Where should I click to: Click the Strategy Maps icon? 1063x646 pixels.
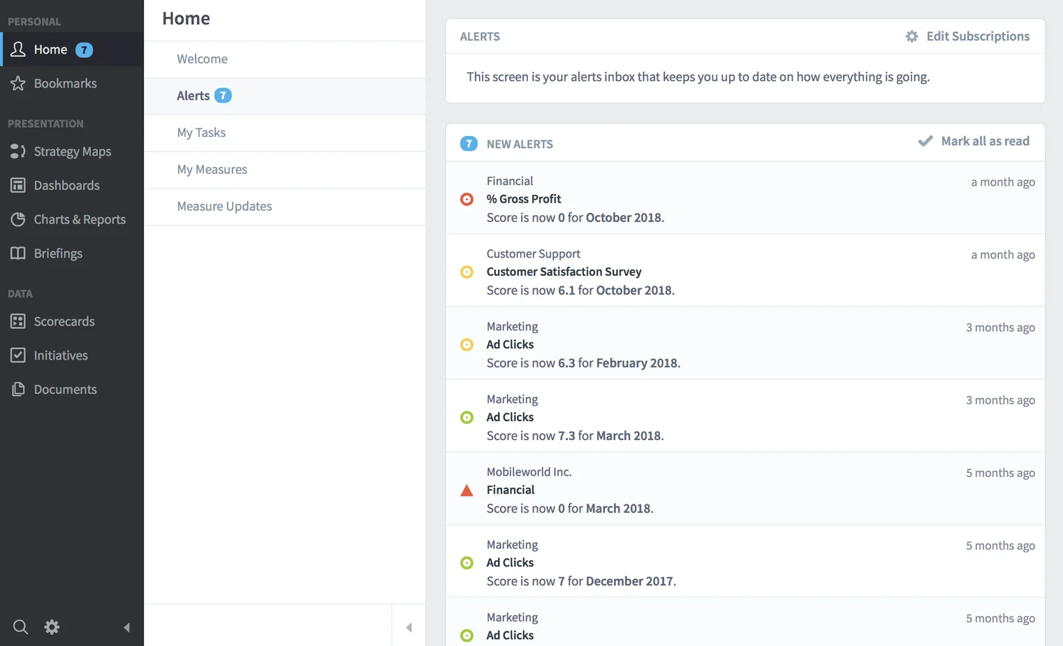[x=18, y=152]
